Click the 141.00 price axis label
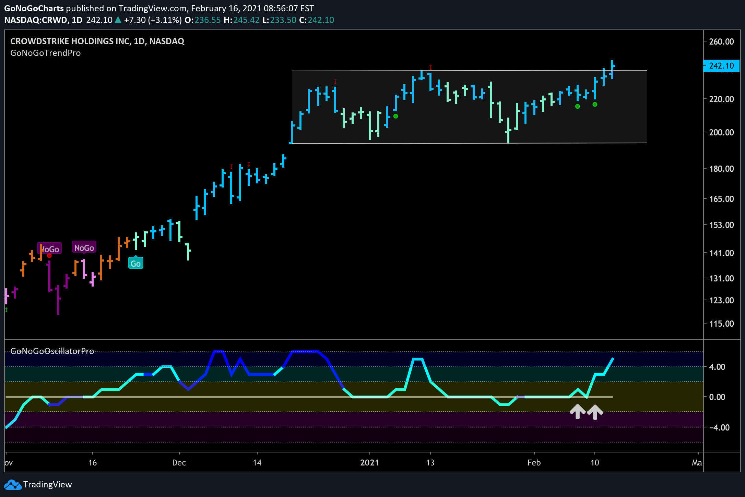 [721, 253]
